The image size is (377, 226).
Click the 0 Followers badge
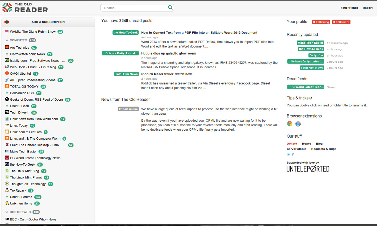tap(341, 22)
